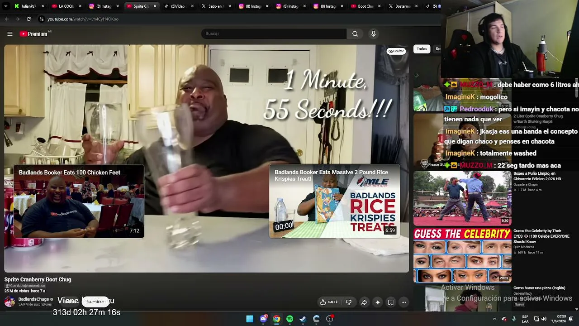Share the video using arrow icon
Screen dimensions: 579x326
tap(364, 302)
